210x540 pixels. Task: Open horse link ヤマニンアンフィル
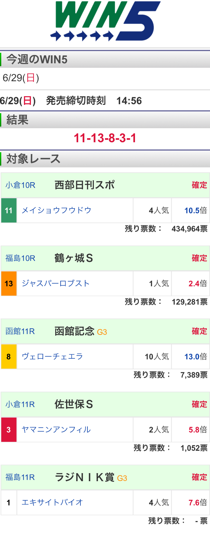coord(56,429)
